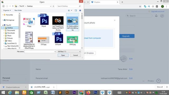Open the All Files type dropdown
This screenshot has width=169, height=95.
click(x=69, y=52)
